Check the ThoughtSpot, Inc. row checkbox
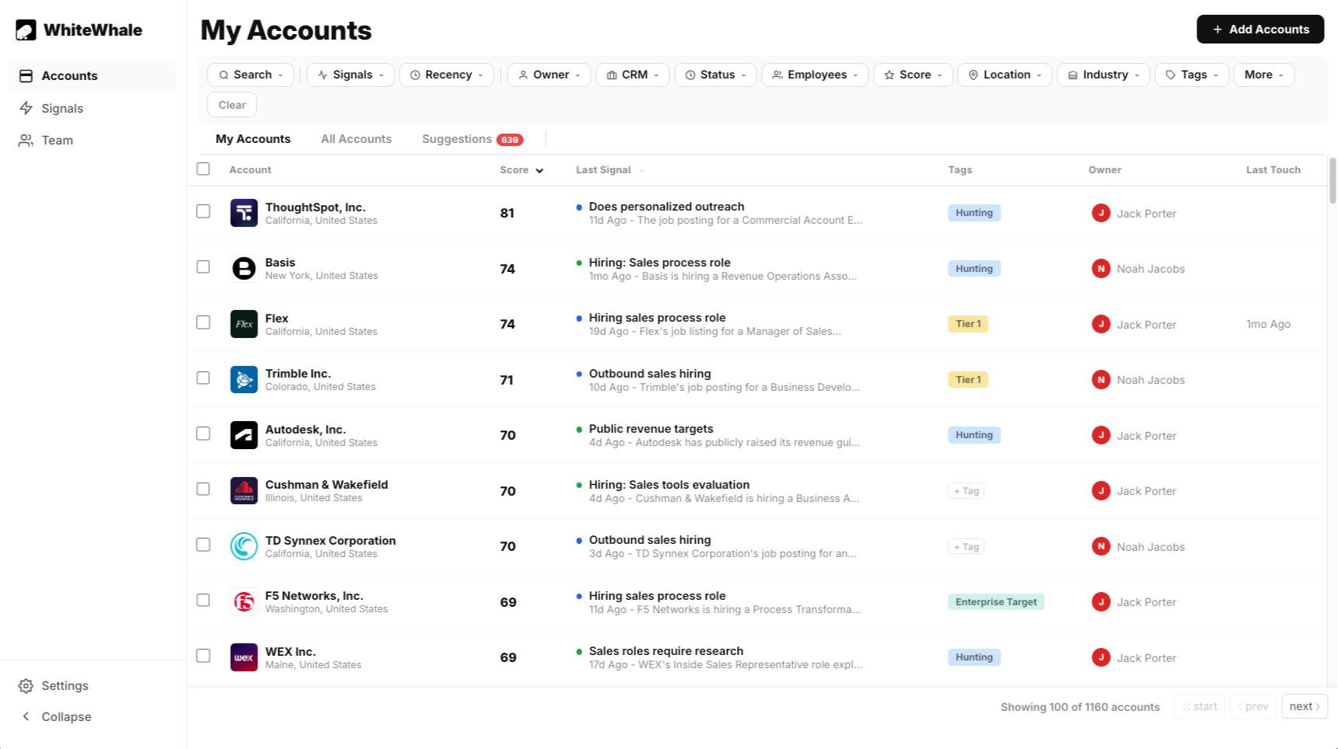The width and height of the screenshot is (1338, 749). click(204, 211)
